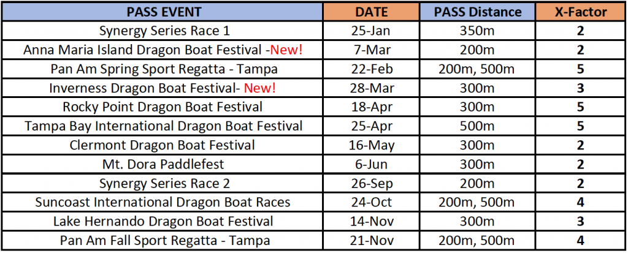Select Pan Am Fall Sport Regatta cell
Viewport: 628px width, 253px height.
[x=163, y=240]
